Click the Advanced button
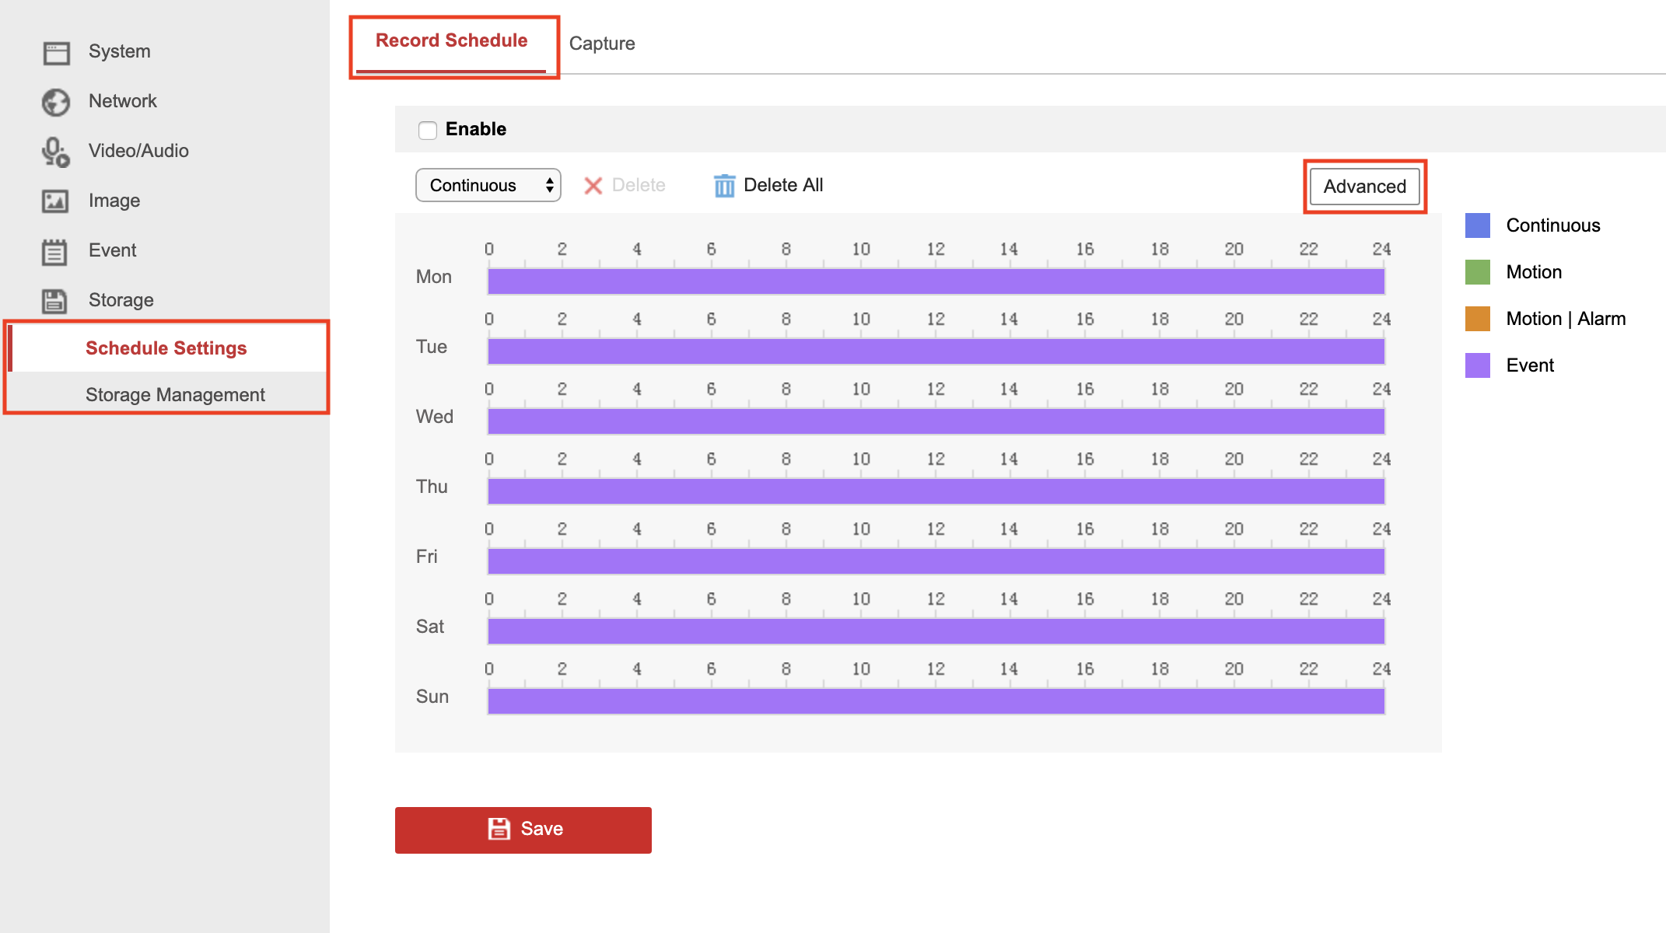This screenshot has width=1666, height=933. (x=1364, y=187)
